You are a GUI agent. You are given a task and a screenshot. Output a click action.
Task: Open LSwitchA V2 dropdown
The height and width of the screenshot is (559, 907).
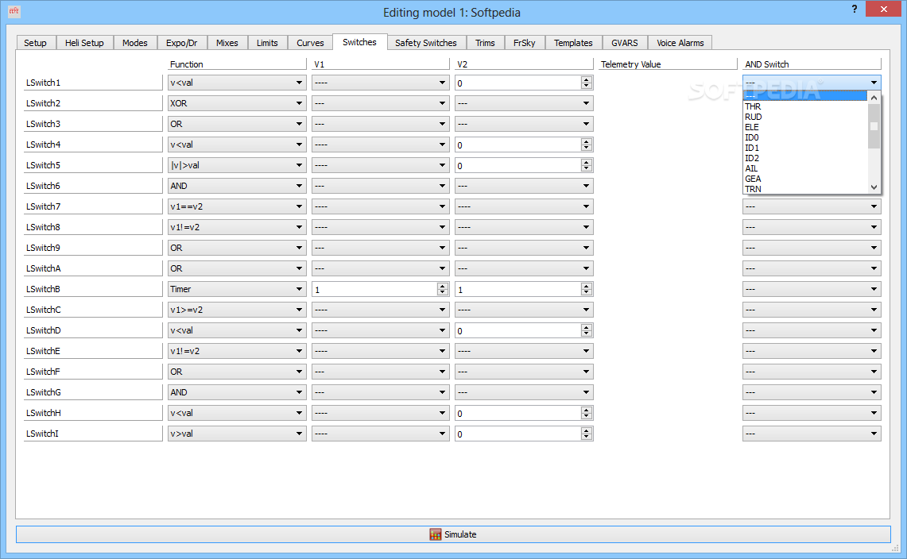click(524, 268)
